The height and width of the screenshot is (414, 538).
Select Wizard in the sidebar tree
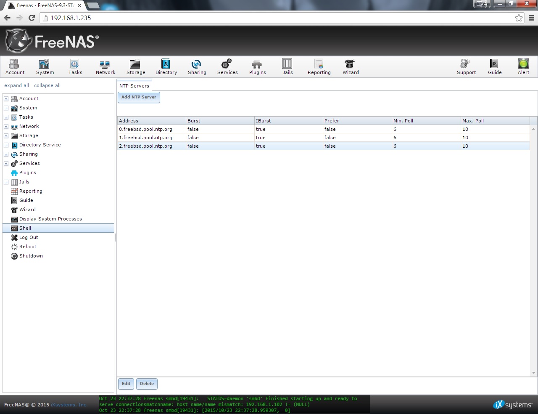27,210
